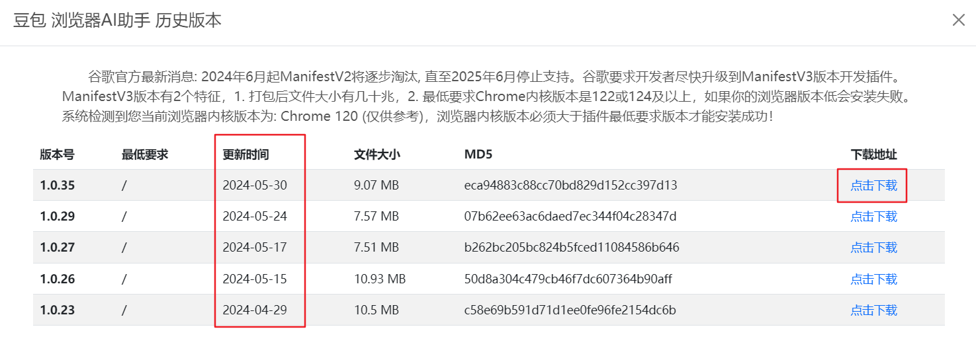Select MD5 hash eca94883c88cc70bd829d152cc397d13
The width and height of the screenshot is (976, 352).
pyautogui.click(x=570, y=185)
